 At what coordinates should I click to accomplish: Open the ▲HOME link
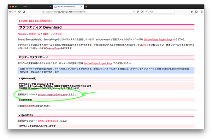(x=23, y=21)
